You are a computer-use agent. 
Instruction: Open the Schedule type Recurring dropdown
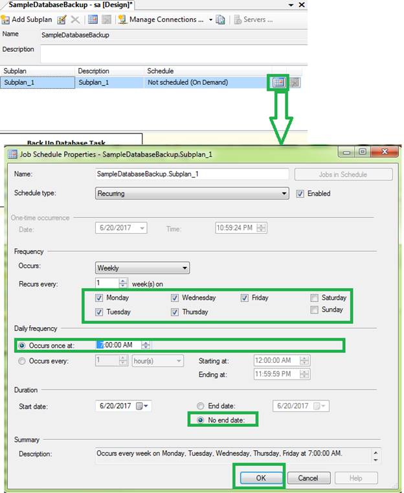pyautogui.click(x=192, y=193)
